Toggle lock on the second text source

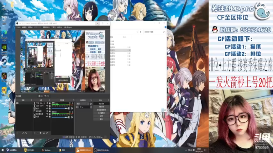click(x=50, y=106)
